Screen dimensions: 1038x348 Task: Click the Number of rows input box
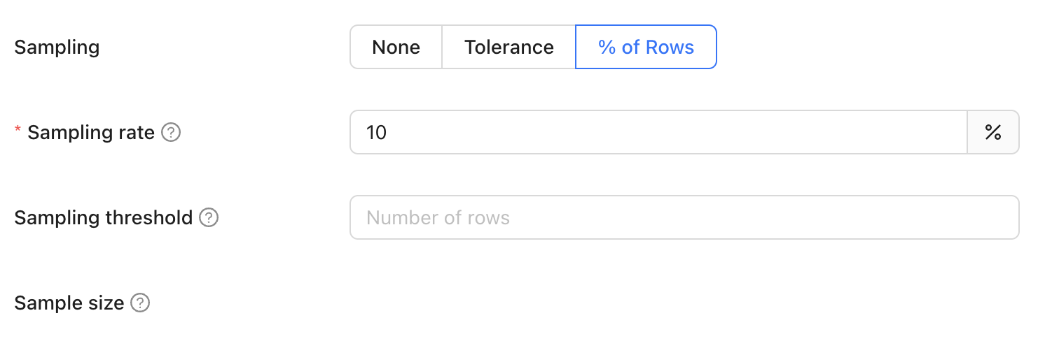684,217
